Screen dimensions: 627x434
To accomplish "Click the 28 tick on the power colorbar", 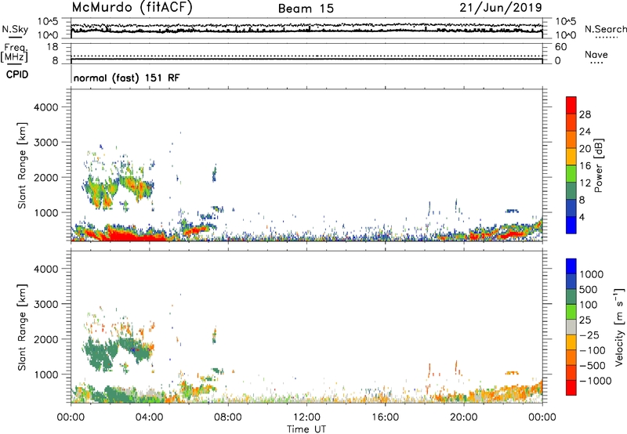I will (585, 114).
